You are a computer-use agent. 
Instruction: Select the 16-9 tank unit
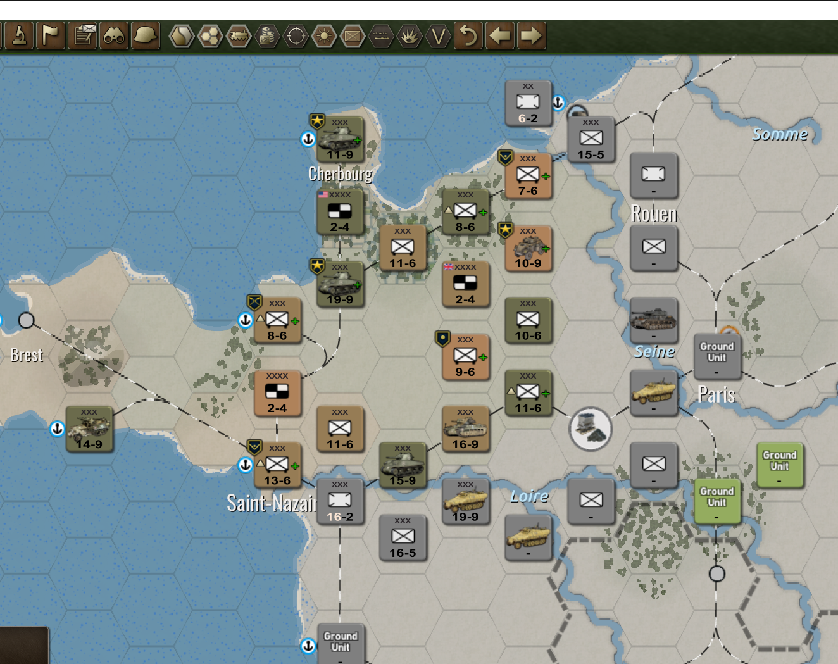[x=465, y=429]
